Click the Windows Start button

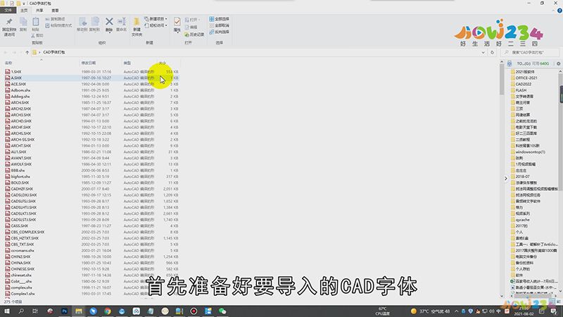tap(7, 311)
